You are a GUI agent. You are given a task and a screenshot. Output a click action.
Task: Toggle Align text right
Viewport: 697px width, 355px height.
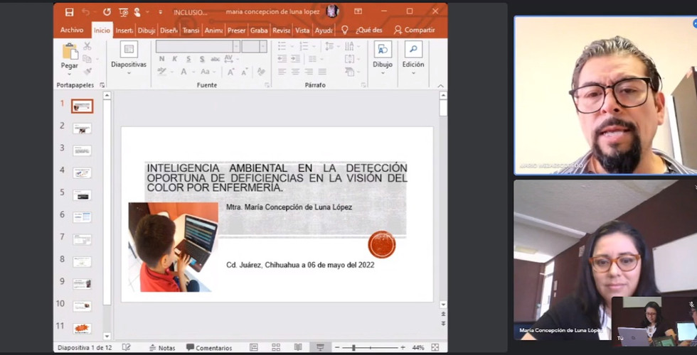309,72
